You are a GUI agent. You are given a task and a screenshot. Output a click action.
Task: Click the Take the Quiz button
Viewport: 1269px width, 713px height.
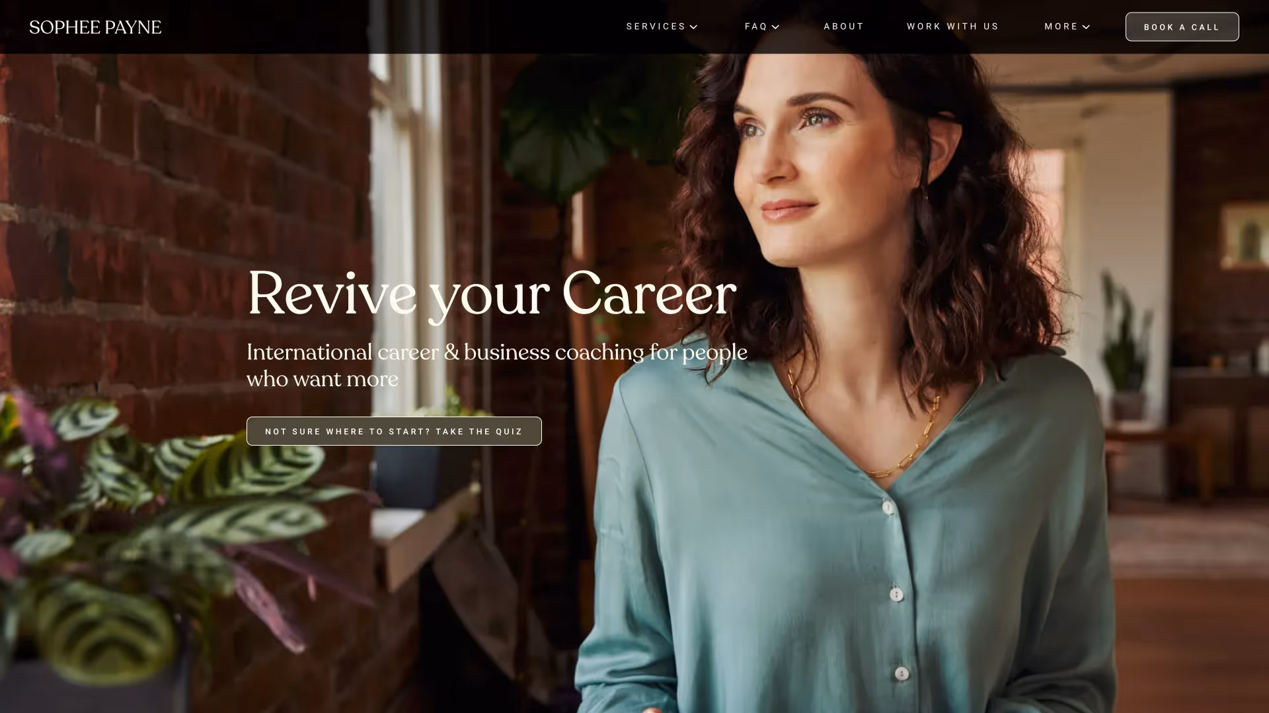(x=394, y=431)
